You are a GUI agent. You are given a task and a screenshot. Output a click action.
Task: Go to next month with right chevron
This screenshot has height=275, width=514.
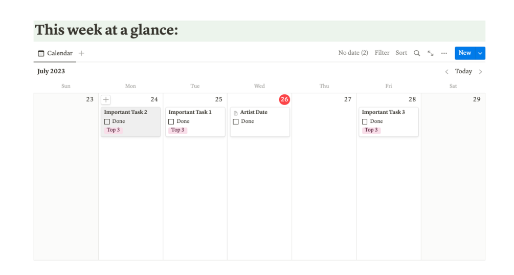coord(480,72)
